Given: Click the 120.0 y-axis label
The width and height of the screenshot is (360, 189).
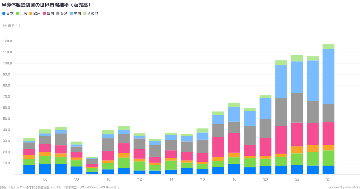Looking at the screenshot, I should click(7, 41).
